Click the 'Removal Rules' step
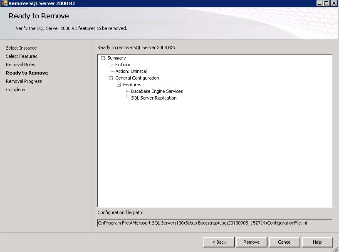Viewport: 339px width, 252px height. pos(20,65)
